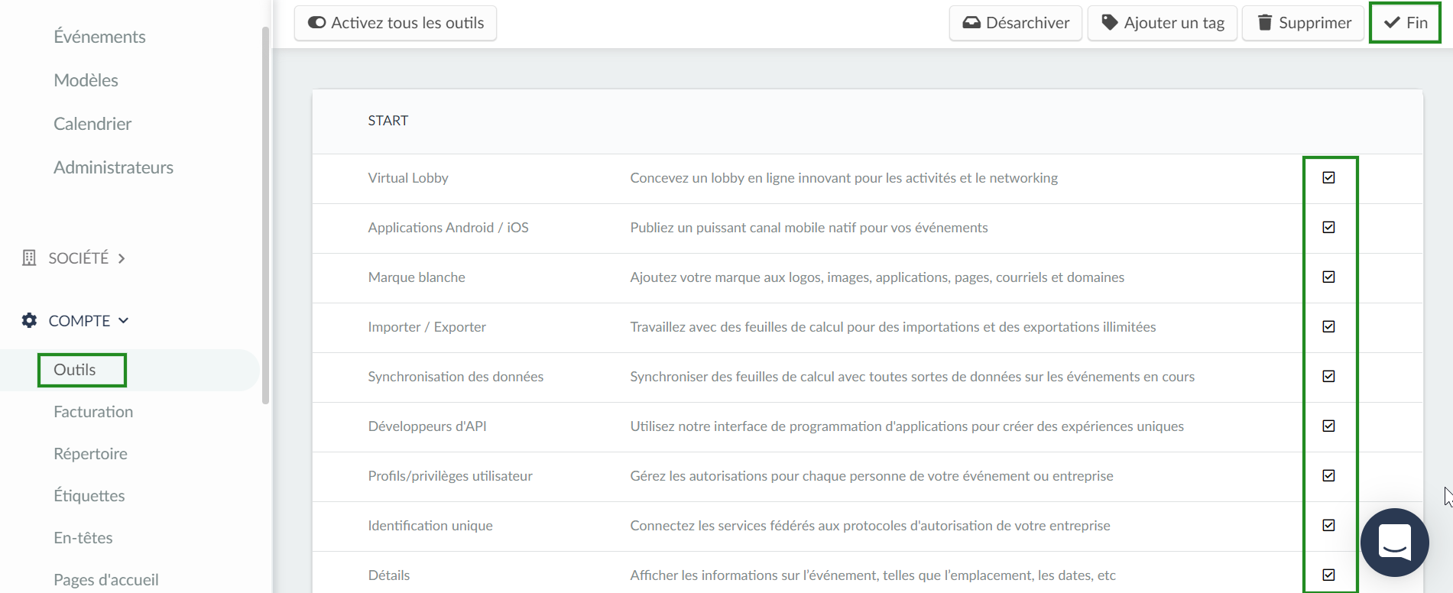This screenshot has width=1453, height=593.
Task: Open Étiquettes in the sidebar
Action: (x=89, y=496)
